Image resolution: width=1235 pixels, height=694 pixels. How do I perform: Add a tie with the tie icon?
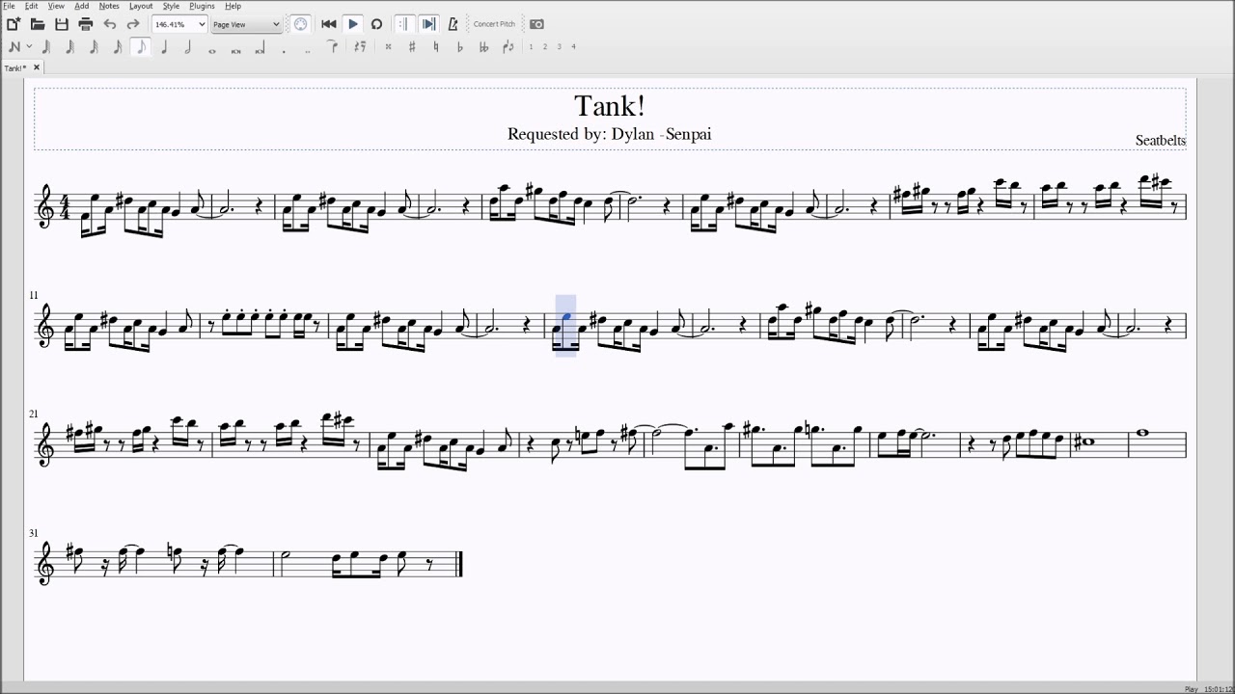click(x=332, y=46)
